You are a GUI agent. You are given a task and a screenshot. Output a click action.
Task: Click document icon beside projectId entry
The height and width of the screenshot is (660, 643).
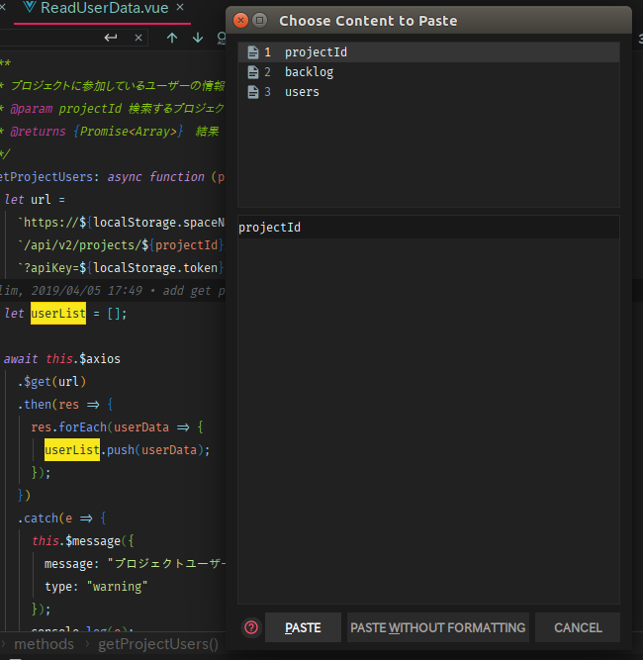tap(253, 52)
